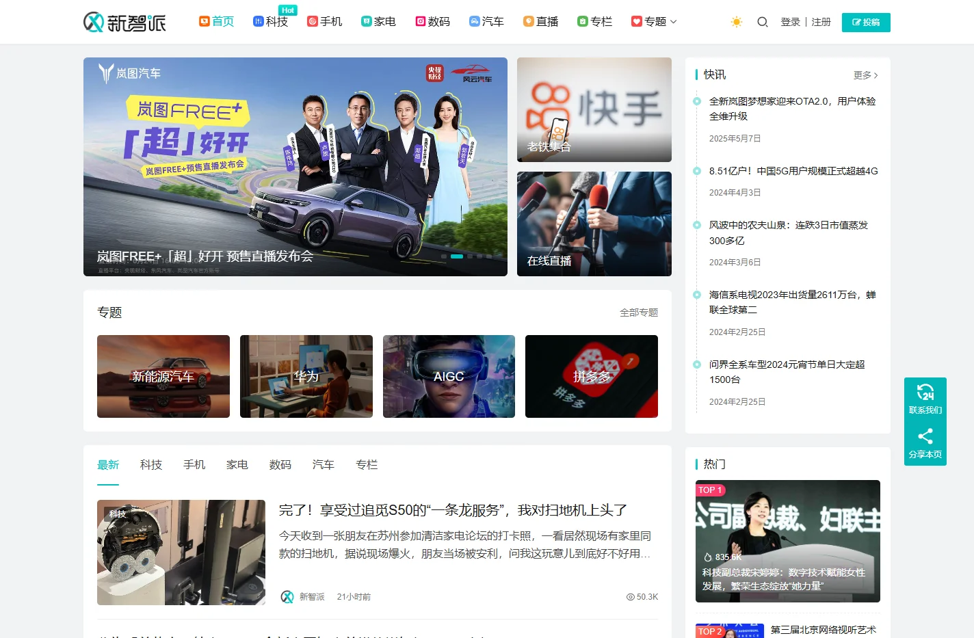This screenshot has height=638, width=974.
Task: Open the 手机 nav item
Action: click(x=324, y=22)
